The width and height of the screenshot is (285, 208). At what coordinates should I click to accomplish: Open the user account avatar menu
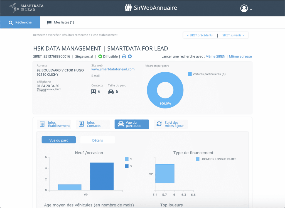click(x=244, y=8)
